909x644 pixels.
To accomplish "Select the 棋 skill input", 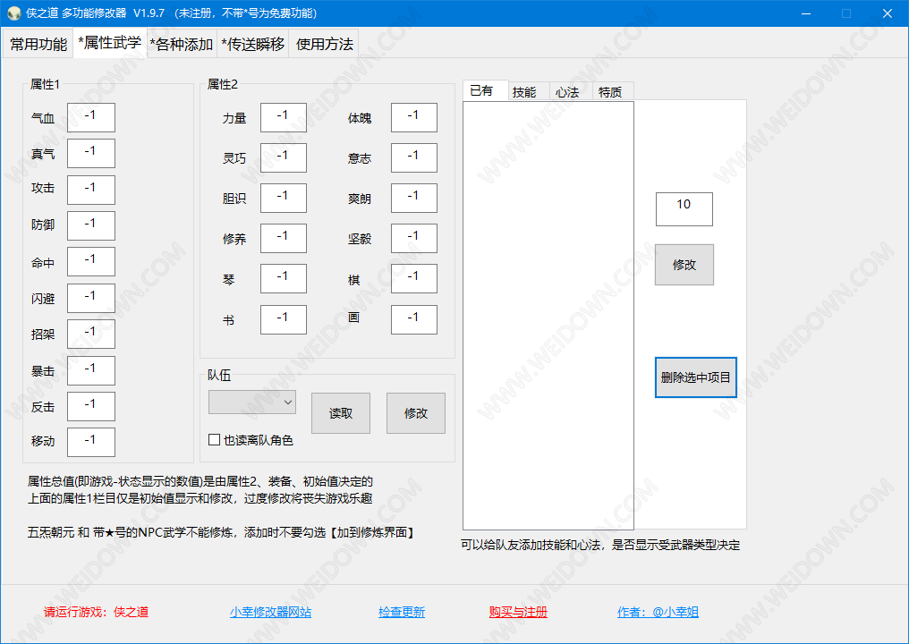I will pos(414,278).
